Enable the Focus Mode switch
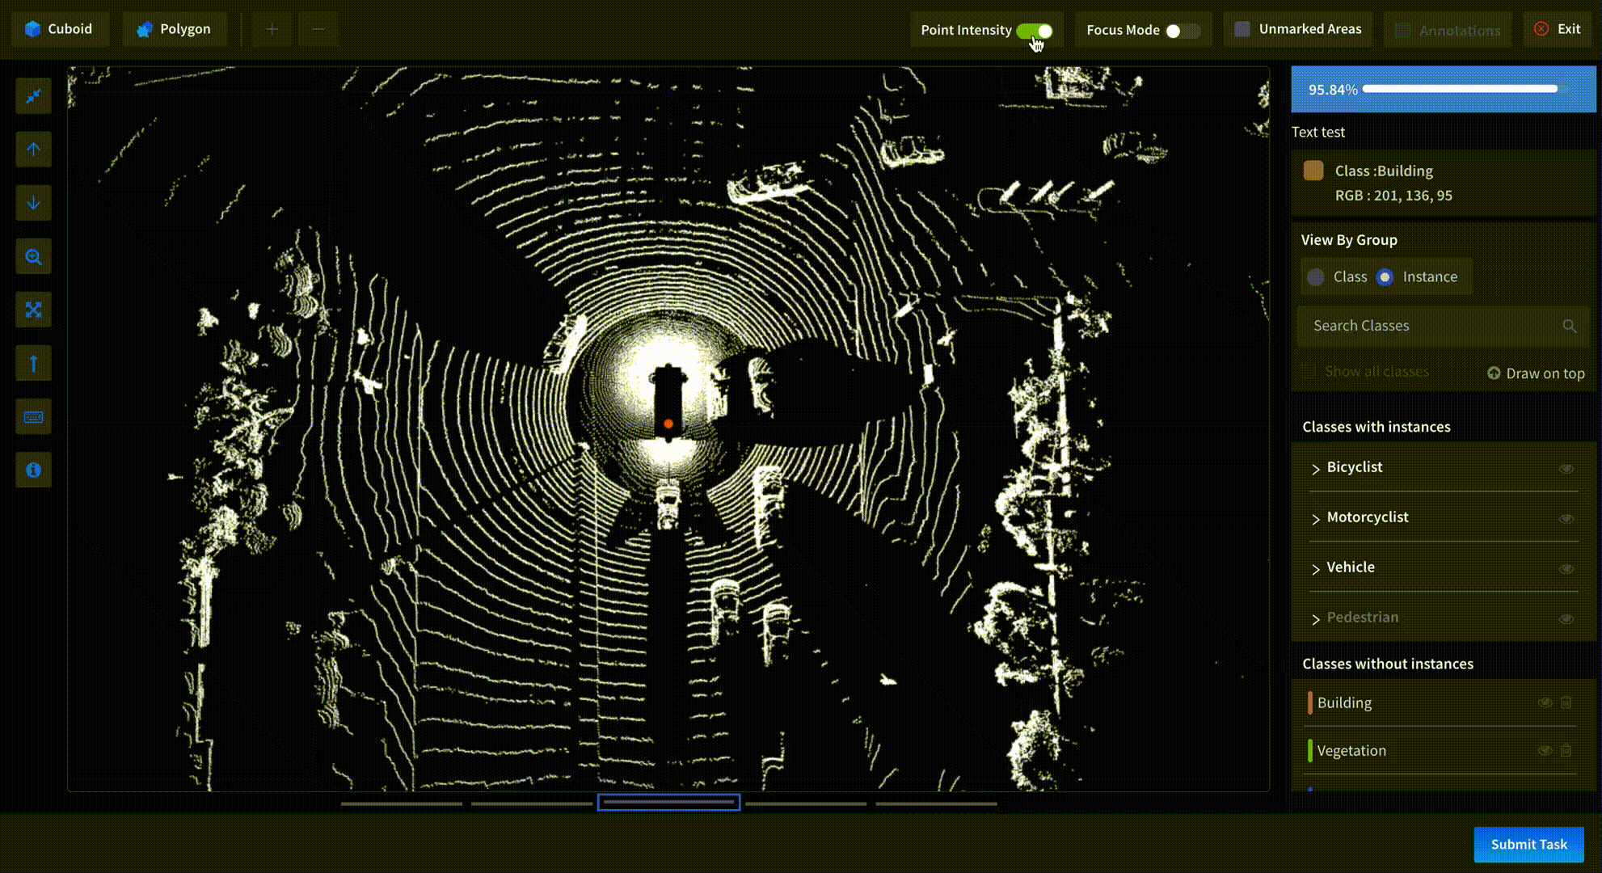The image size is (1602, 873). tap(1183, 31)
